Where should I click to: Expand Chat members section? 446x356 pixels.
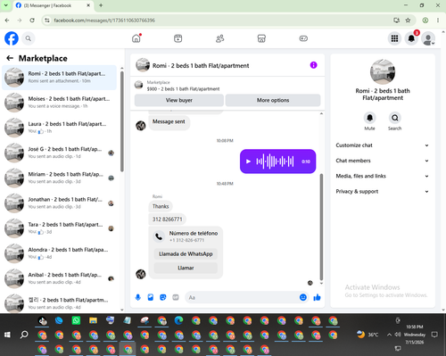click(x=382, y=161)
